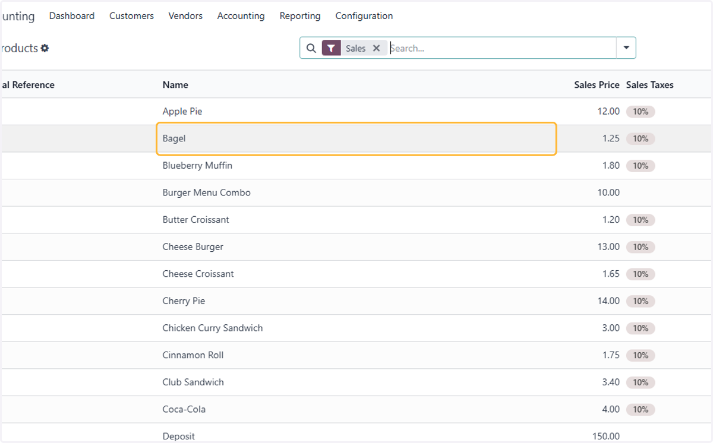Open the Bagel product row

(x=356, y=138)
